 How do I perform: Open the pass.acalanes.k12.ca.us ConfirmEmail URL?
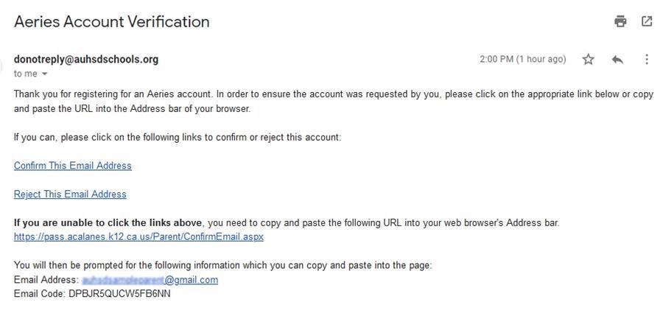point(138,237)
